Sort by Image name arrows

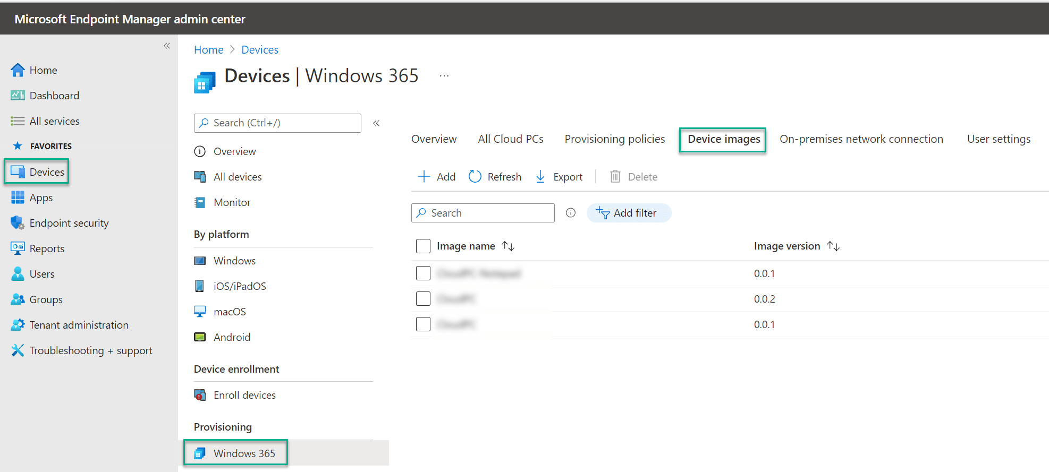click(508, 246)
